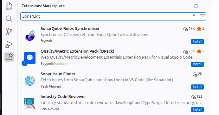This screenshot has height=115, width=219.
Task: Click the Industry Code Reviewer magnifier icon
Action: tap(29, 103)
